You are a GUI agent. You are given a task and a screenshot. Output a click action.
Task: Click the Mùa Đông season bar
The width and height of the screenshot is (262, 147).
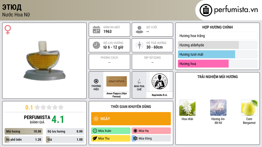151,138
